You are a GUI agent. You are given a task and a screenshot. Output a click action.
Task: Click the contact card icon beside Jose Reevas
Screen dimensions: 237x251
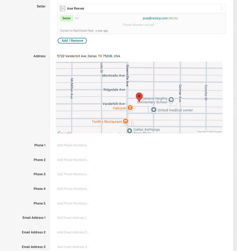(62, 8)
